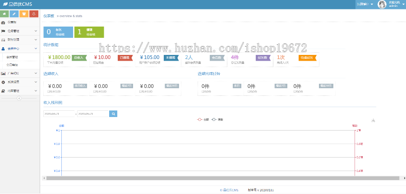Open the second submenu item under 会员中心

pyautogui.click(x=20, y=65)
